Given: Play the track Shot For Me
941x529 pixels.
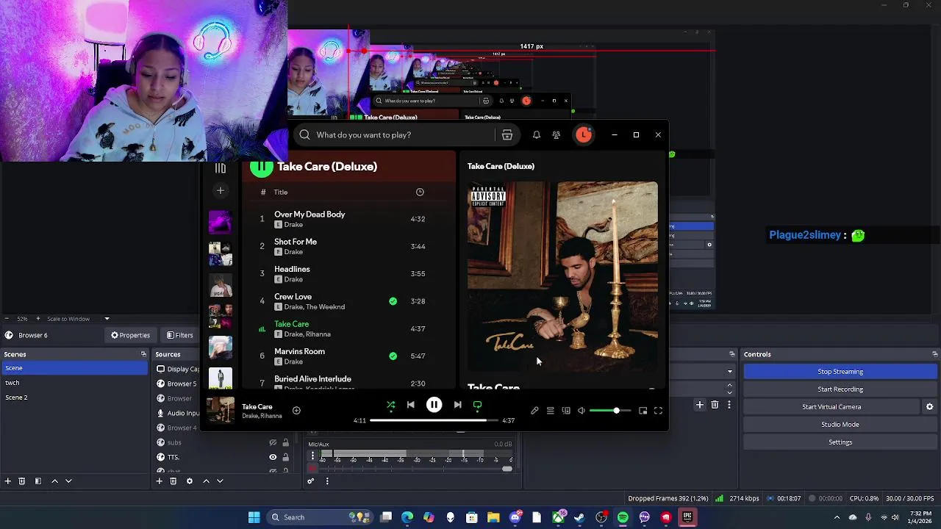Looking at the screenshot, I should tap(296, 242).
